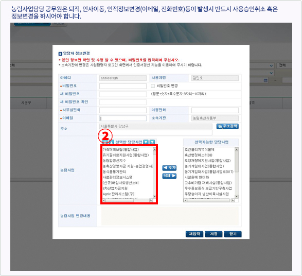Select 고추비가림 재배시설(통합사업) in the available list

point(208,183)
